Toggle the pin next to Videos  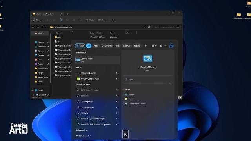48,64
